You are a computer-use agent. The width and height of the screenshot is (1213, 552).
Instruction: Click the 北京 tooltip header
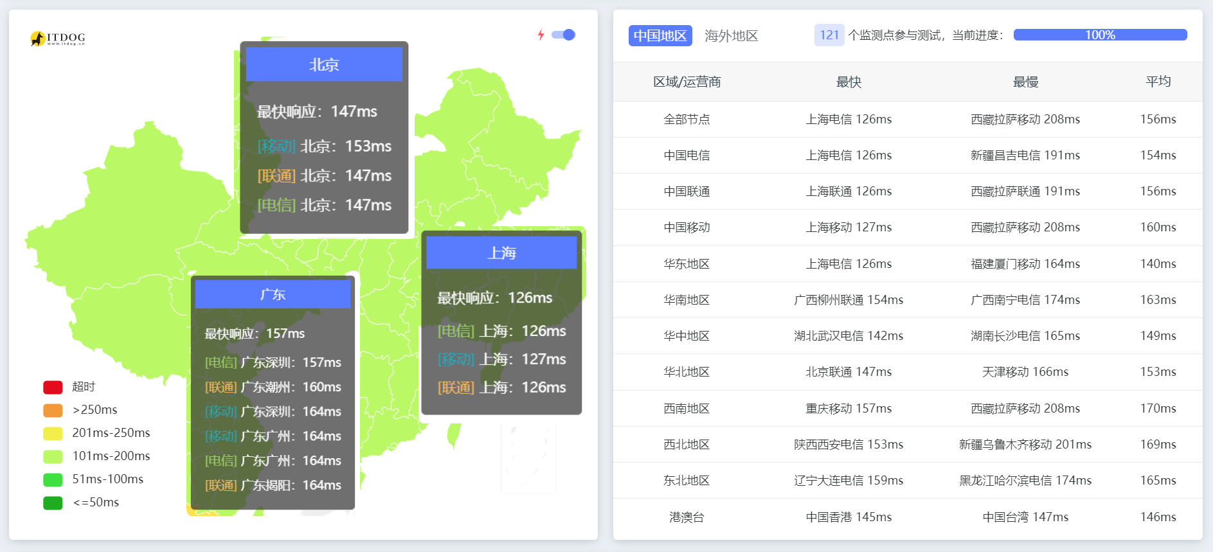click(324, 64)
